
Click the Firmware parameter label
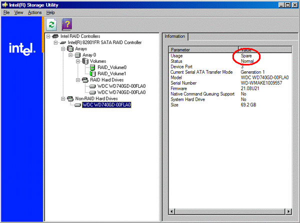pyautogui.click(x=178, y=89)
